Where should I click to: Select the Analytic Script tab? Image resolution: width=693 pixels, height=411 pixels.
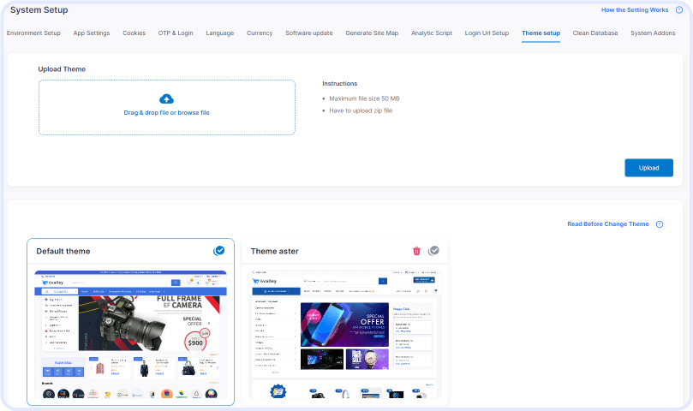pos(432,33)
